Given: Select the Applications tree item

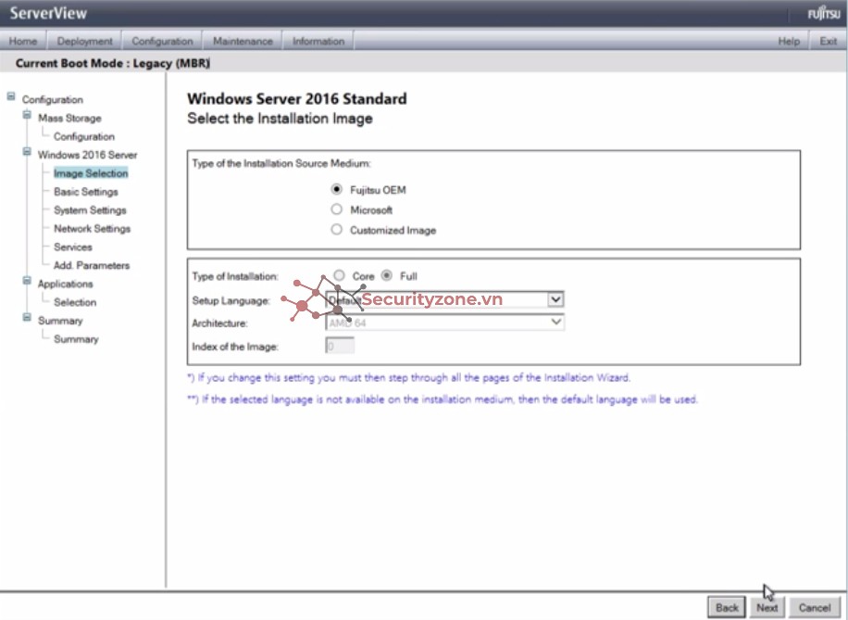Looking at the screenshot, I should click(66, 284).
